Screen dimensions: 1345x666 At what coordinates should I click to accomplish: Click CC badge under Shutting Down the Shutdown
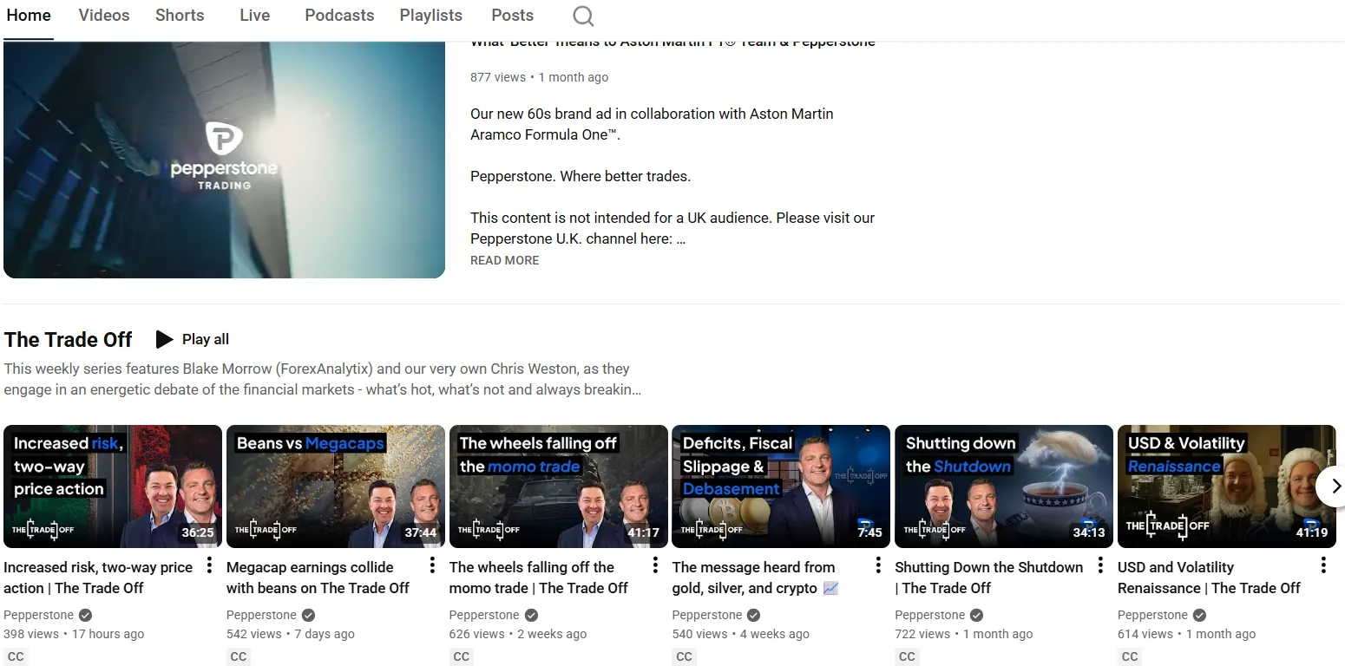click(x=907, y=656)
